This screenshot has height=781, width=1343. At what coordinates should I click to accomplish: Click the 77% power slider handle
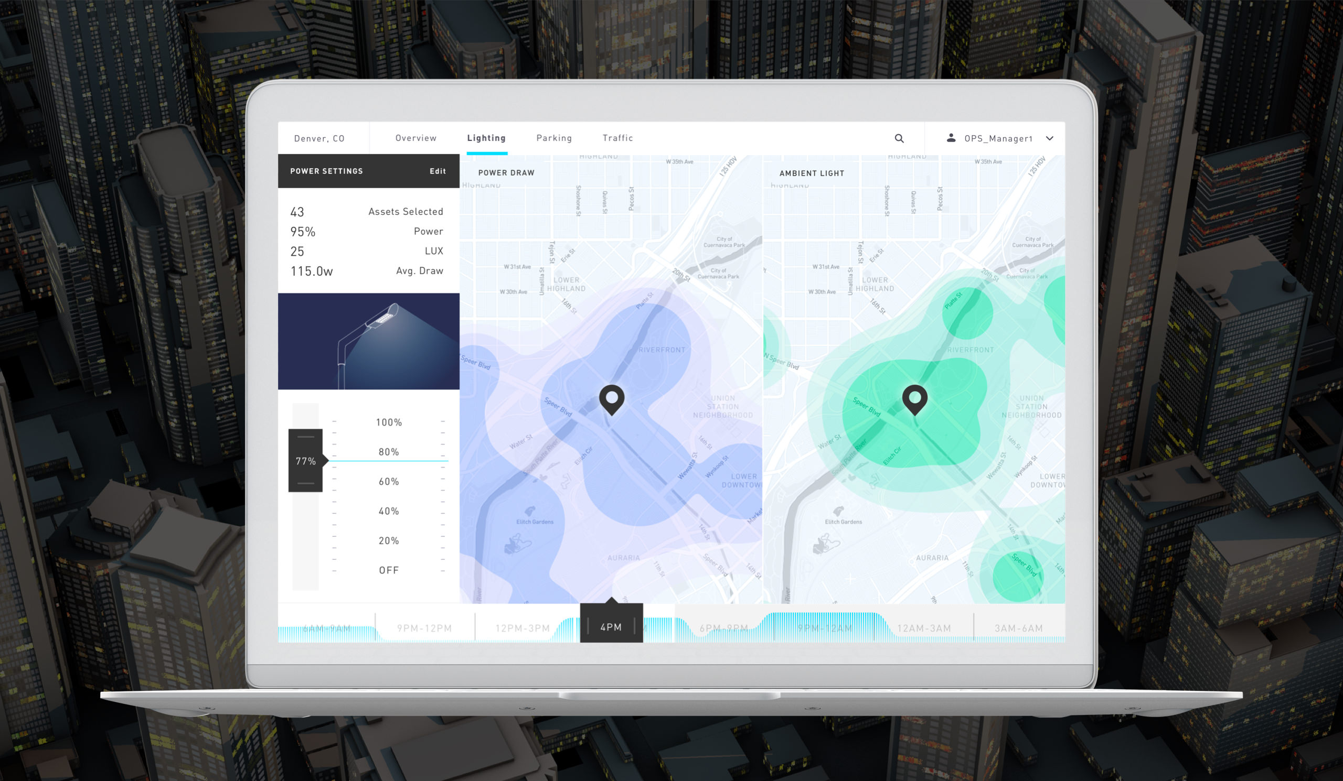(305, 461)
